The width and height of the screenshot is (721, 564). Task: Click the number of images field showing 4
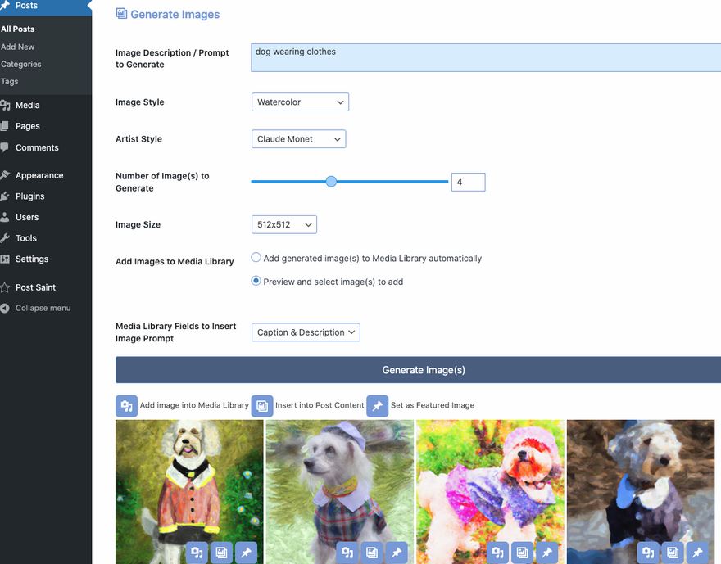tap(468, 182)
